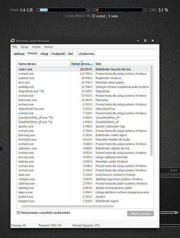Click the vertical scrollbar of process list
Screen dimensions: 180x238
151,110
